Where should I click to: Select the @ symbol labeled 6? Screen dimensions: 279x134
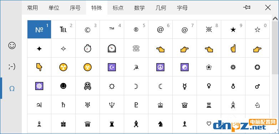[160, 29]
